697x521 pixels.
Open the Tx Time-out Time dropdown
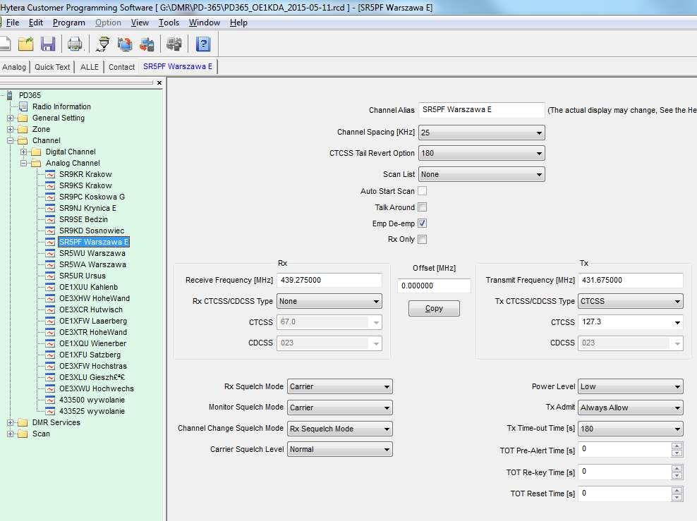[x=631, y=429]
